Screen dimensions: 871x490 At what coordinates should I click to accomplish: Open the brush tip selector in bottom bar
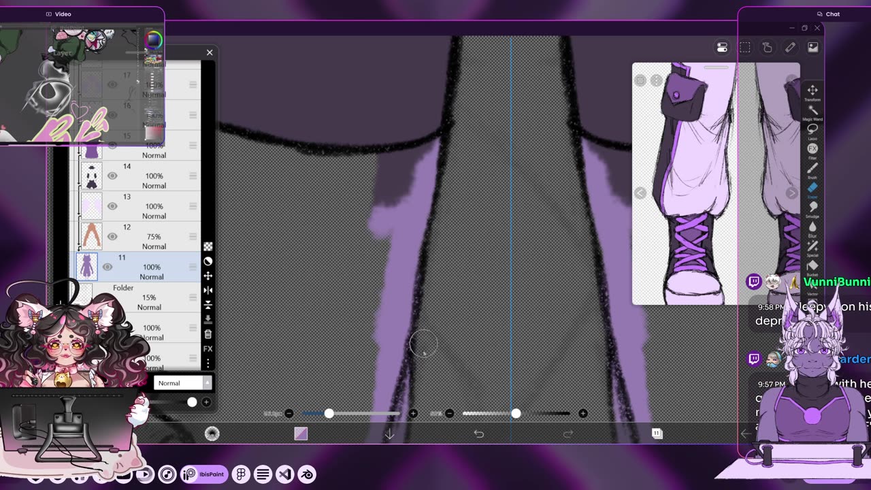tap(212, 434)
